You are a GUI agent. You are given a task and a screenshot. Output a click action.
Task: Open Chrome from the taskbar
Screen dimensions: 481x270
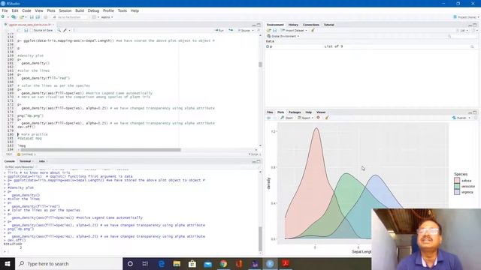[x=223, y=263]
